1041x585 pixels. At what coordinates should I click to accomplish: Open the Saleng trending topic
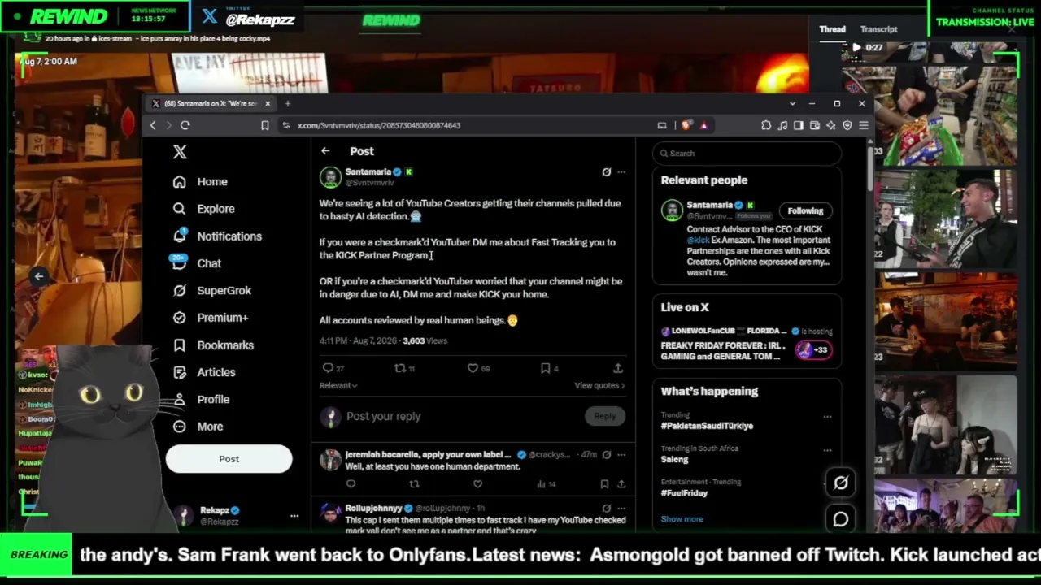[674, 460]
